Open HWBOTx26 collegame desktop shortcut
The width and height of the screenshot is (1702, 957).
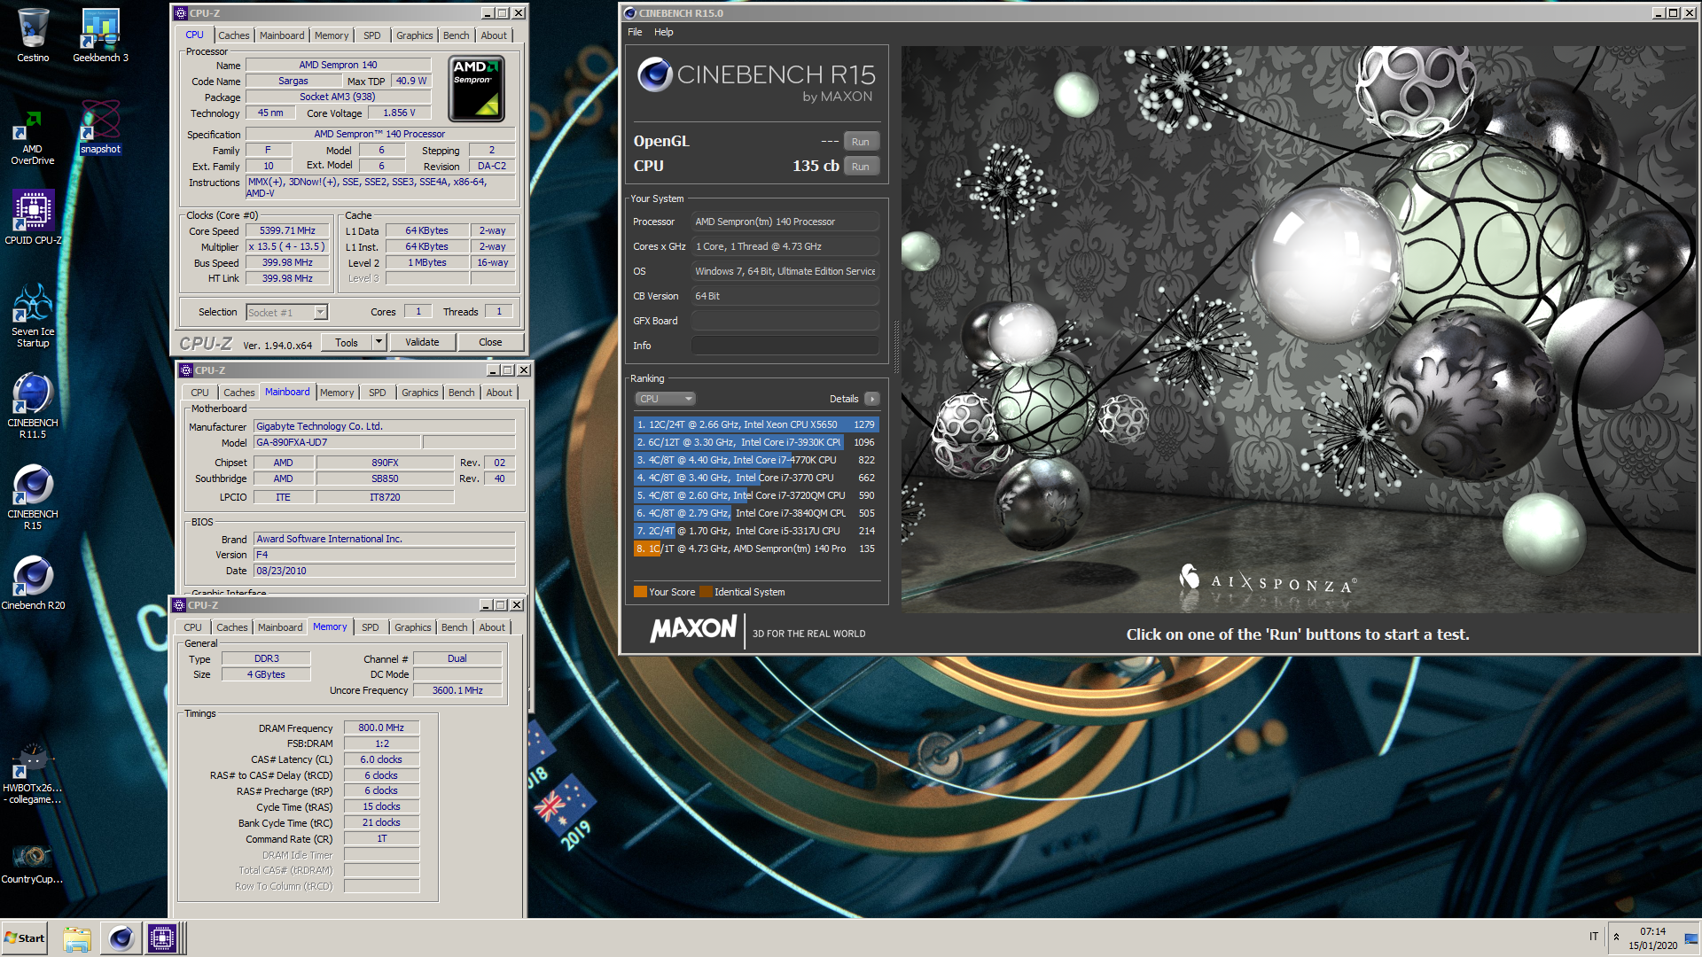tap(33, 773)
